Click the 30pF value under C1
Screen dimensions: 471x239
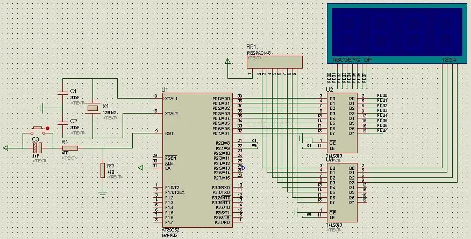tap(75, 98)
